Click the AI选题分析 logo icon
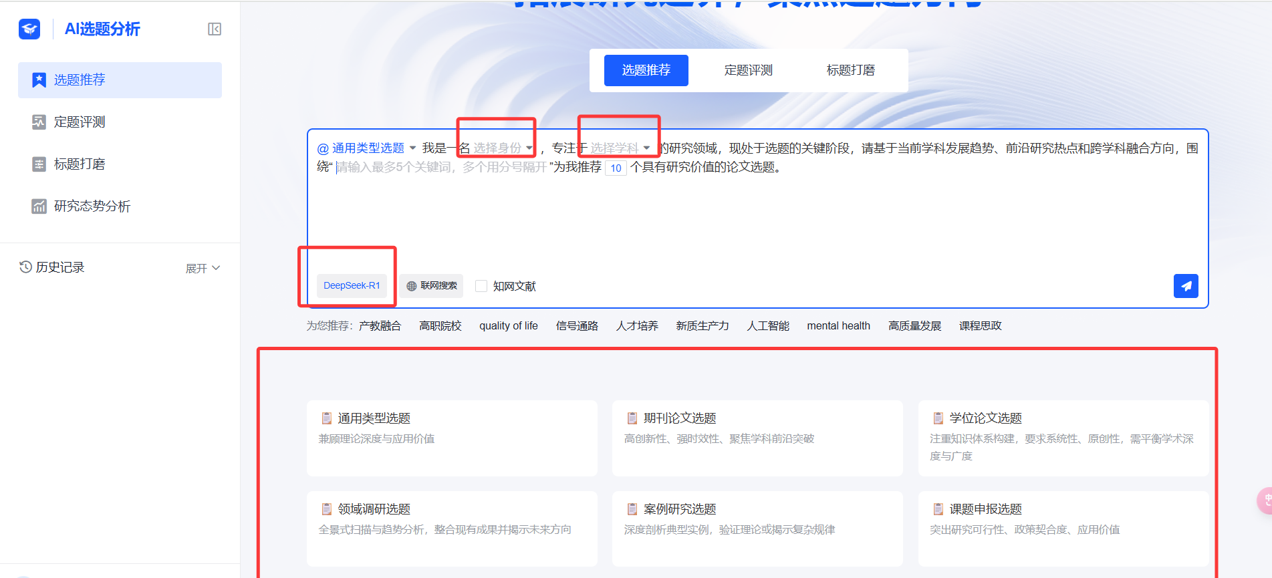 29,29
